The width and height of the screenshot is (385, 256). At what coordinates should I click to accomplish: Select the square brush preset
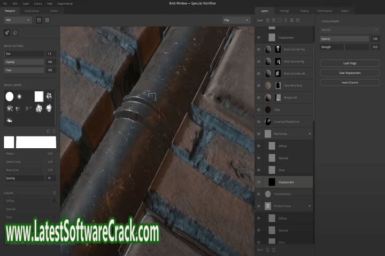click(39, 96)
